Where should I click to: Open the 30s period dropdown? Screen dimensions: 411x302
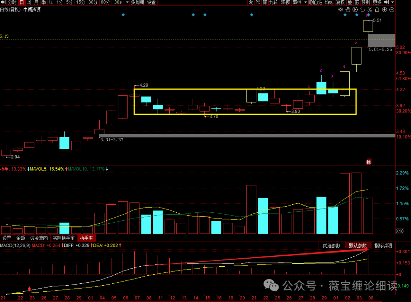[x=127, y=2]
